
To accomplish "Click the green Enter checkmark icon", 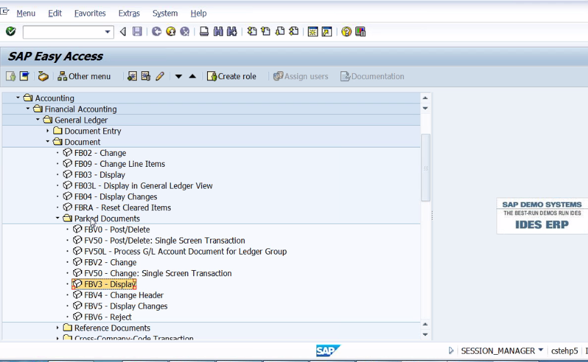I will click(10, 31).
